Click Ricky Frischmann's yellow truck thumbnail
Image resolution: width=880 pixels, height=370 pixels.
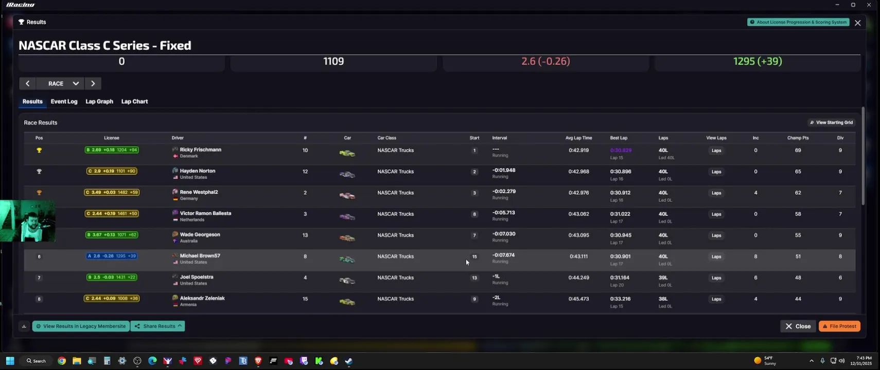click(x=347, y=153)
